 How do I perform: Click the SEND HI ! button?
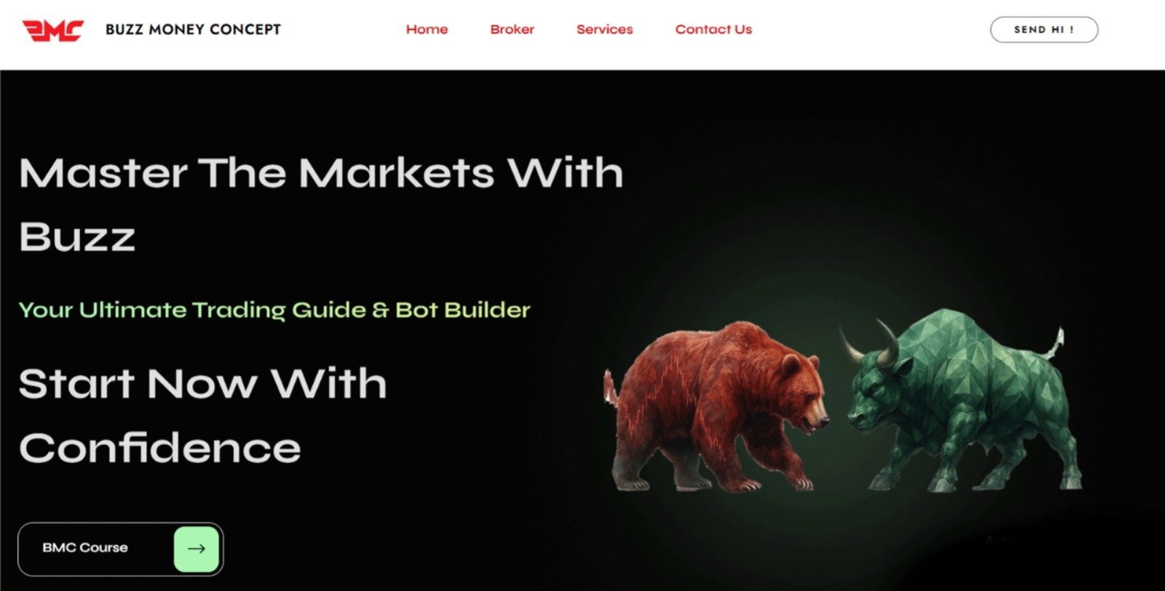[x=1044, y=30]
